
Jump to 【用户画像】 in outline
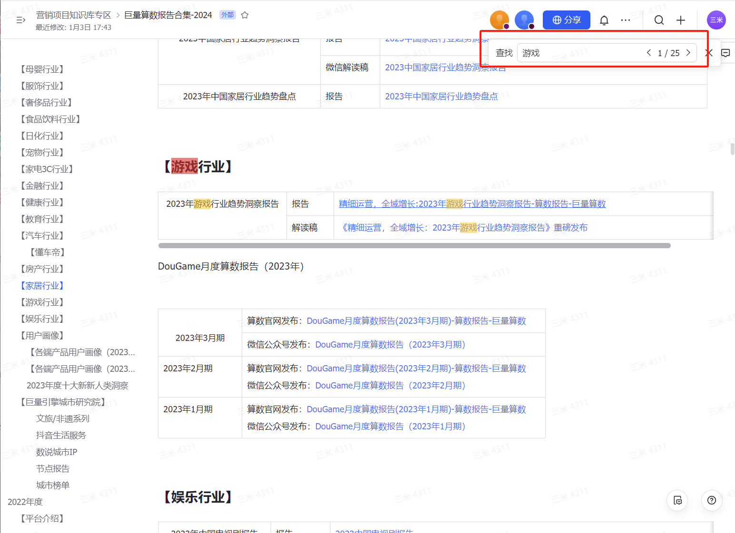(41, 336)
